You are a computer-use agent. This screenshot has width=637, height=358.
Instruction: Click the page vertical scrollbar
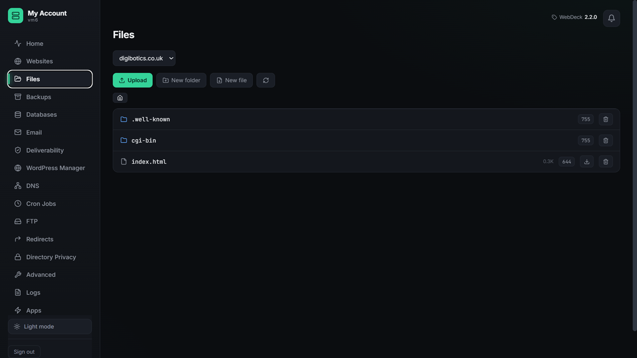click(x=635, y=166)
